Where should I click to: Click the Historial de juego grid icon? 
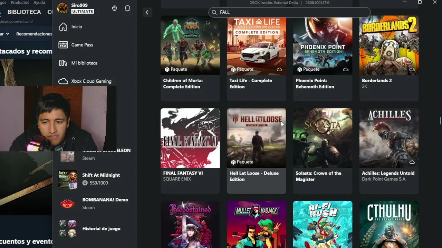pos(68,229)
